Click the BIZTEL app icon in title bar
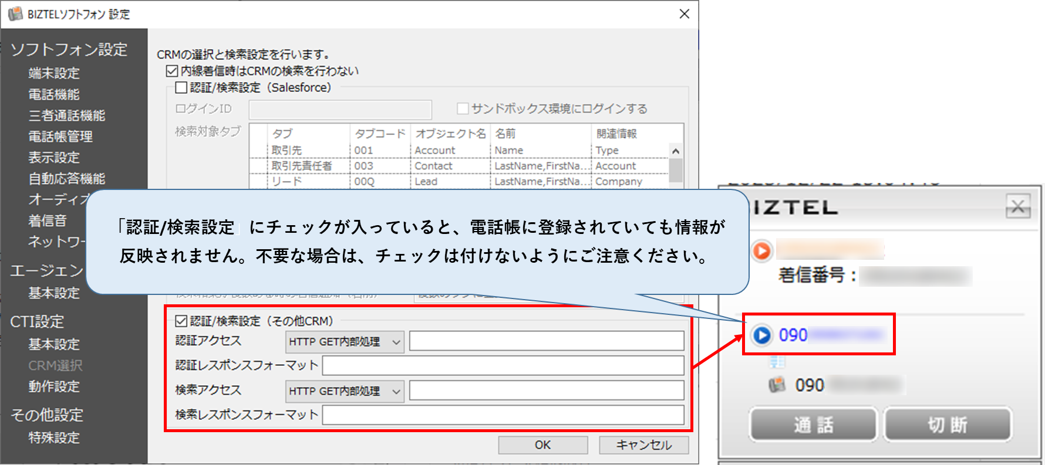The image size is (1045, 465). pyautogui.click(x=15, y=14)
